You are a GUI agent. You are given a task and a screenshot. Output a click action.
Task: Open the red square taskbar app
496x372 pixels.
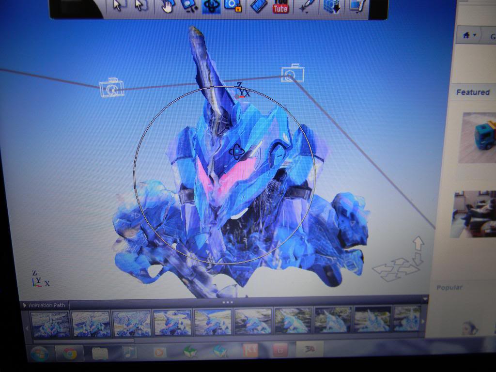[280, 350]
